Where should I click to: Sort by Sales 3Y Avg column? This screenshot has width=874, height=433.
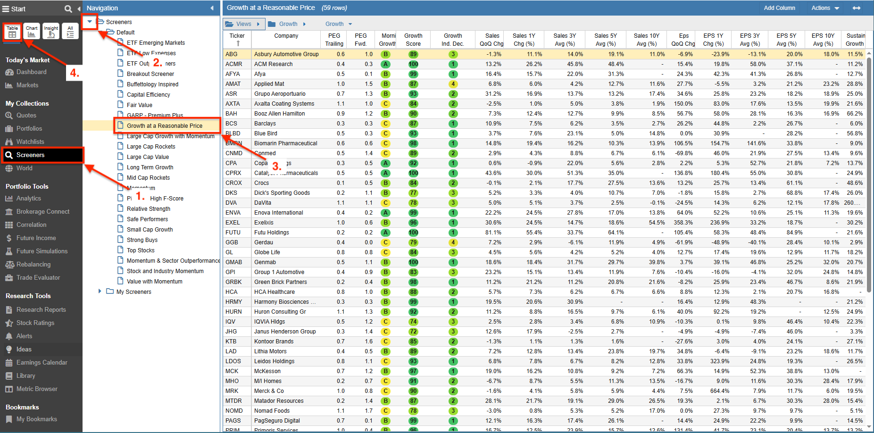(565, 40)
